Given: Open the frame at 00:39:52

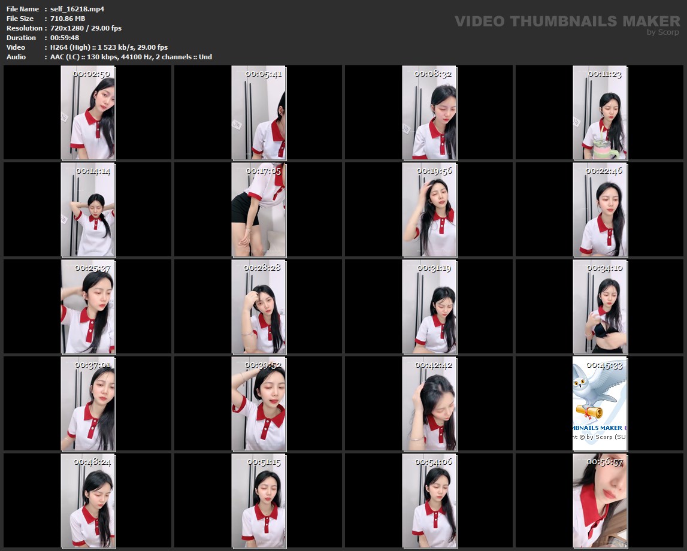Looking at the screenshot, I should [x=258, y=404].
